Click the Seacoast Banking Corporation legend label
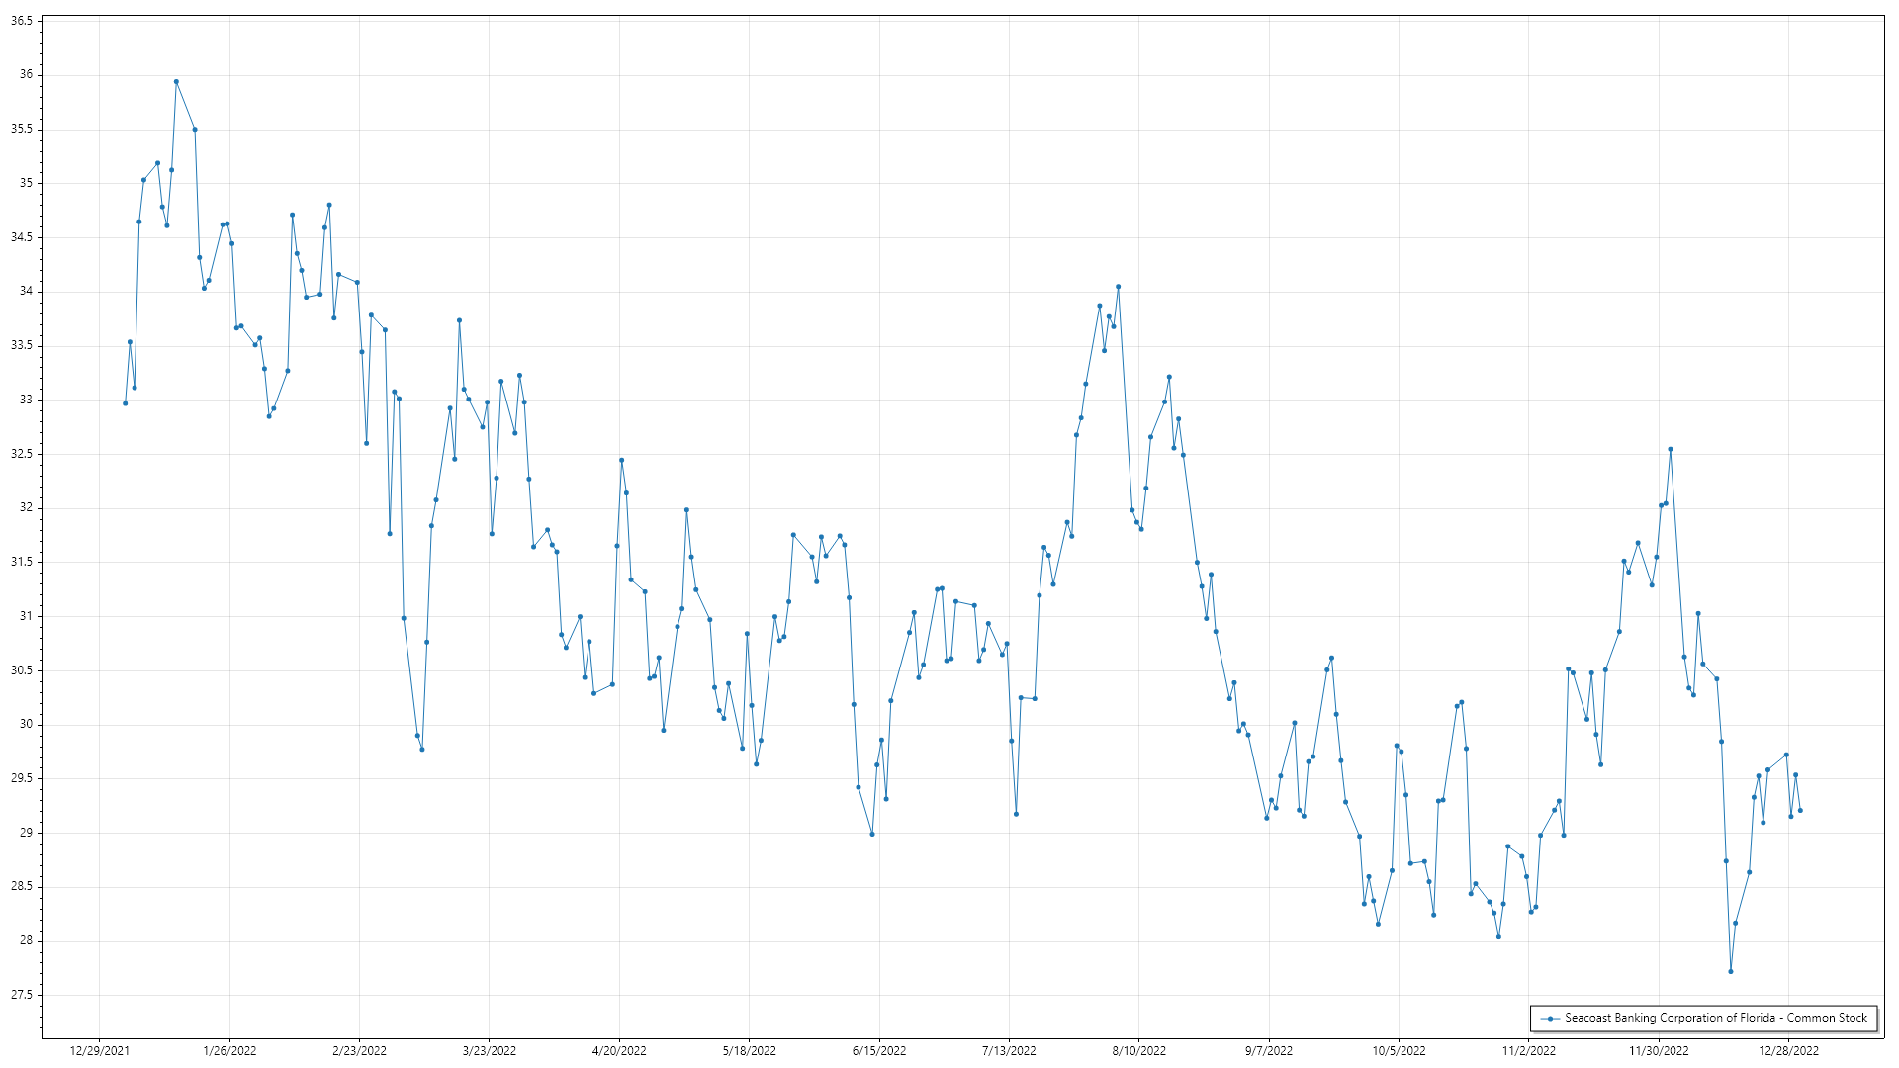1899x1068 pixels. click(1715, 1018)
